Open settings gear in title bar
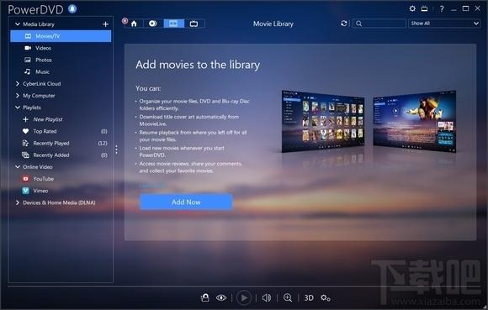488x310 pixels. (412, 8)
